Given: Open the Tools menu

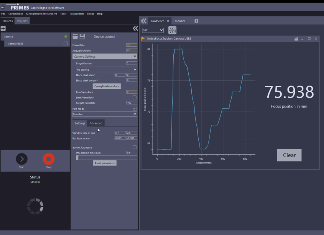Looking at the screenshot, I should tap(63, 14).
